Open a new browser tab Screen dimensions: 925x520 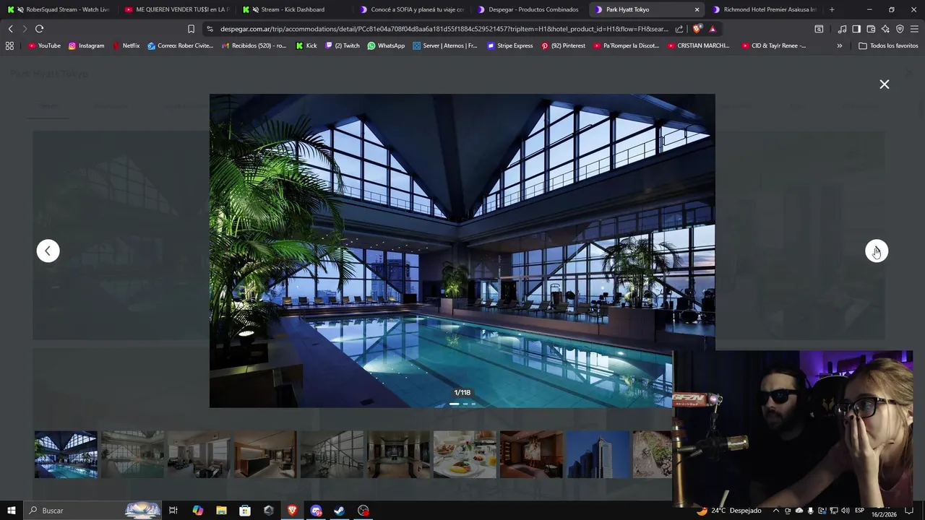click(832, 9)
